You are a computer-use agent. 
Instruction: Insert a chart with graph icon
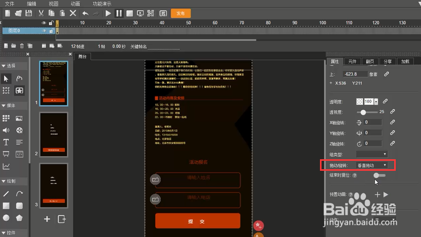pos(6,167)
